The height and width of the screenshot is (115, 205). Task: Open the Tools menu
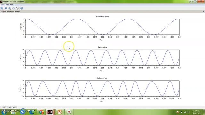coord(7,5)
